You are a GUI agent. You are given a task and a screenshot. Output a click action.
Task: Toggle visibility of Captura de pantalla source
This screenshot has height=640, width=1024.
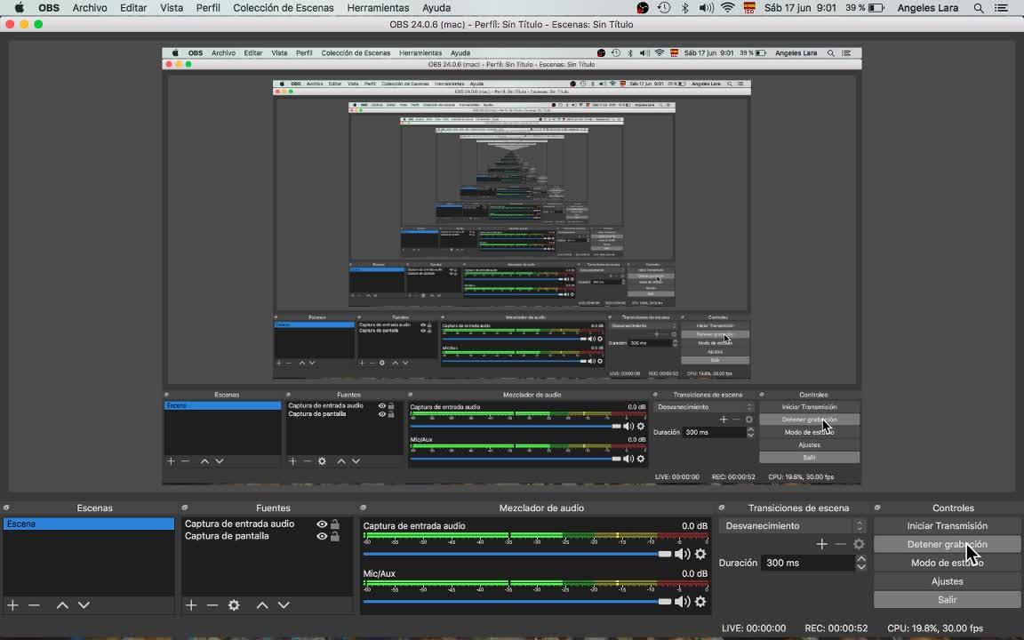[x=321, y=536]
